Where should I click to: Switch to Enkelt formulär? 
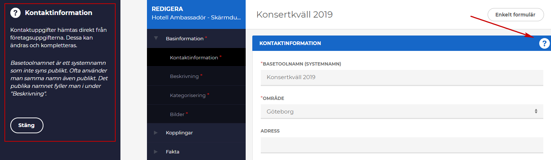coord(515,15)
